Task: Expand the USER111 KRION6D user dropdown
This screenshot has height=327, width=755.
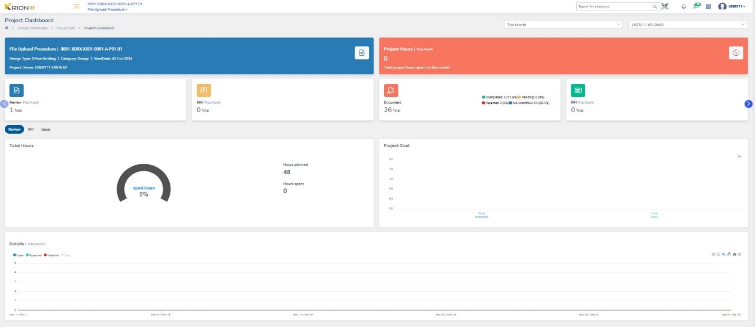Action: point(688,25)
